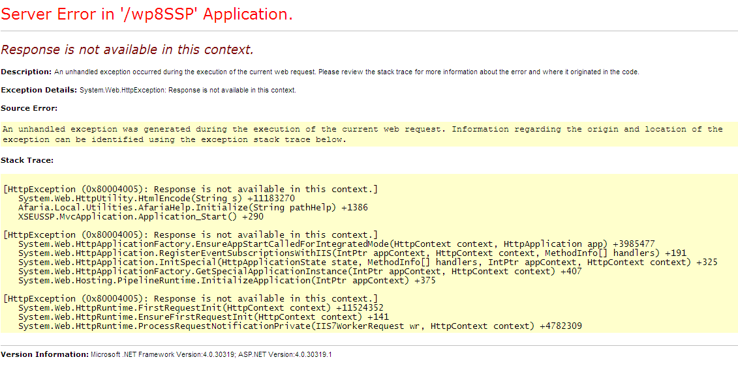Screen dimensions: 738x368
Task: Click the HttpApplication.InitSpecial trace line
Action: (x=368, y=262)
